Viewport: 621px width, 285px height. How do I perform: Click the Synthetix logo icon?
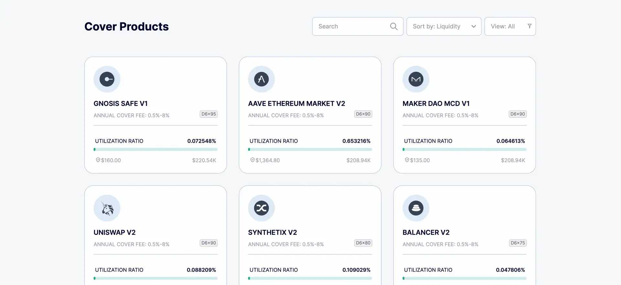(261, 208)
